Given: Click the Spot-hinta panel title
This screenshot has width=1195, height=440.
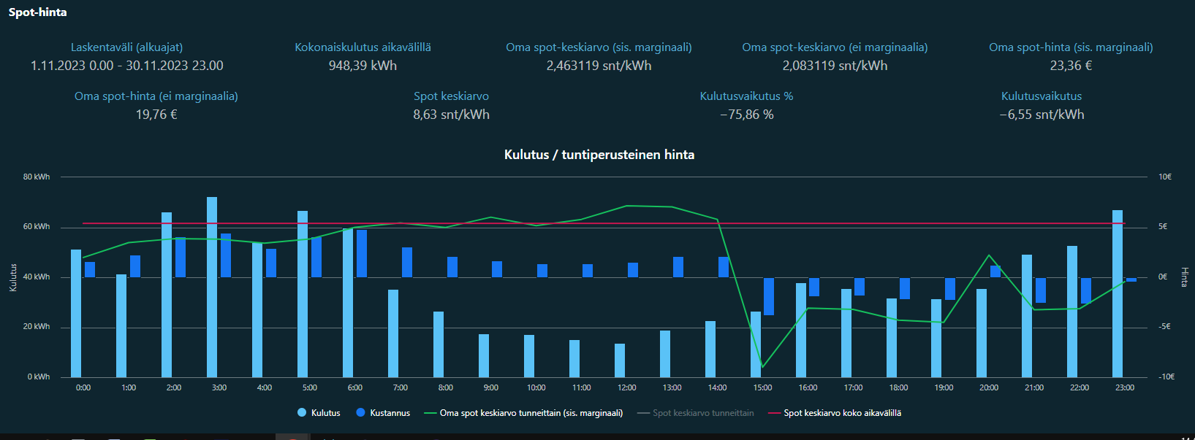Looking at the screenshot, I should click(37, 12).
